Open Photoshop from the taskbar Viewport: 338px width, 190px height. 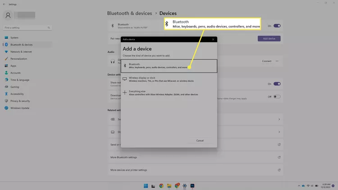192,185
